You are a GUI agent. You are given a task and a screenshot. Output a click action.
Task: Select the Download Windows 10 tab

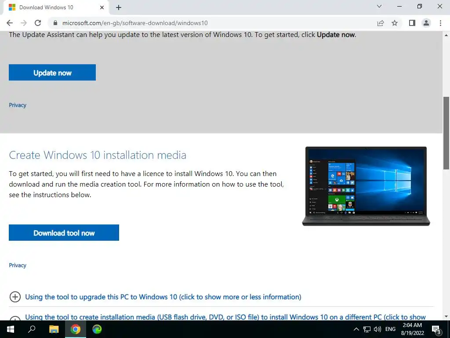tap(56, 7)
